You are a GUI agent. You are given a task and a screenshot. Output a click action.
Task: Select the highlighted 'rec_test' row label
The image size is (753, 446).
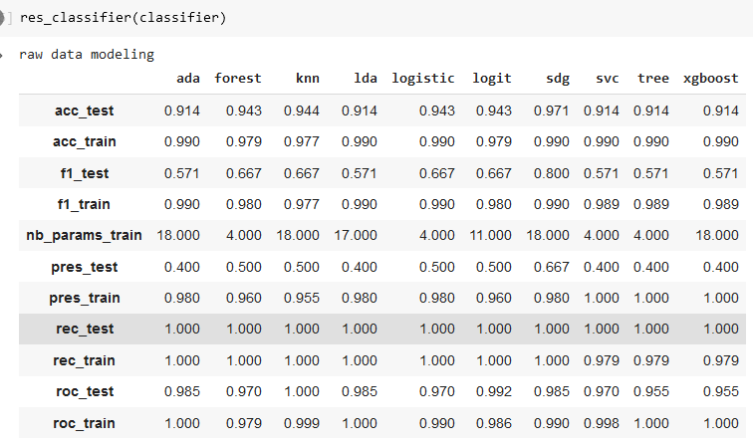click(x=84, y=329)
